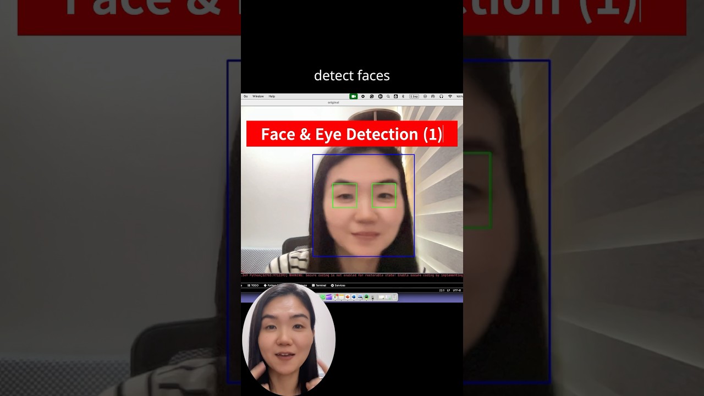Click the 'detect faces' caption text
This screenshot has width=704, height=396.
(352, 75)
